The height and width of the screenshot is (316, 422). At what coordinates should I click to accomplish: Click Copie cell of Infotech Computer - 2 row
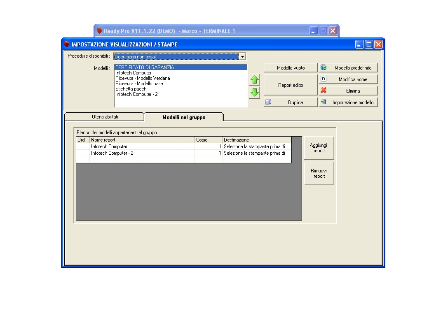pos(209,153)
